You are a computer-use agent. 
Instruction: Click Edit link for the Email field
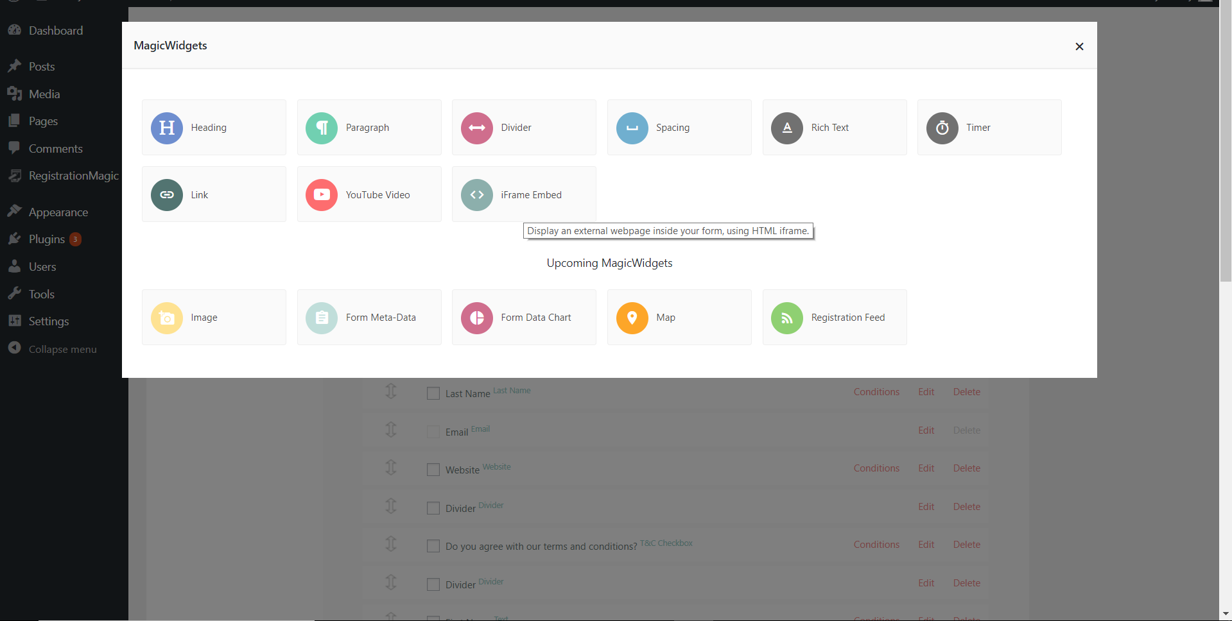[x=926, y=430]
